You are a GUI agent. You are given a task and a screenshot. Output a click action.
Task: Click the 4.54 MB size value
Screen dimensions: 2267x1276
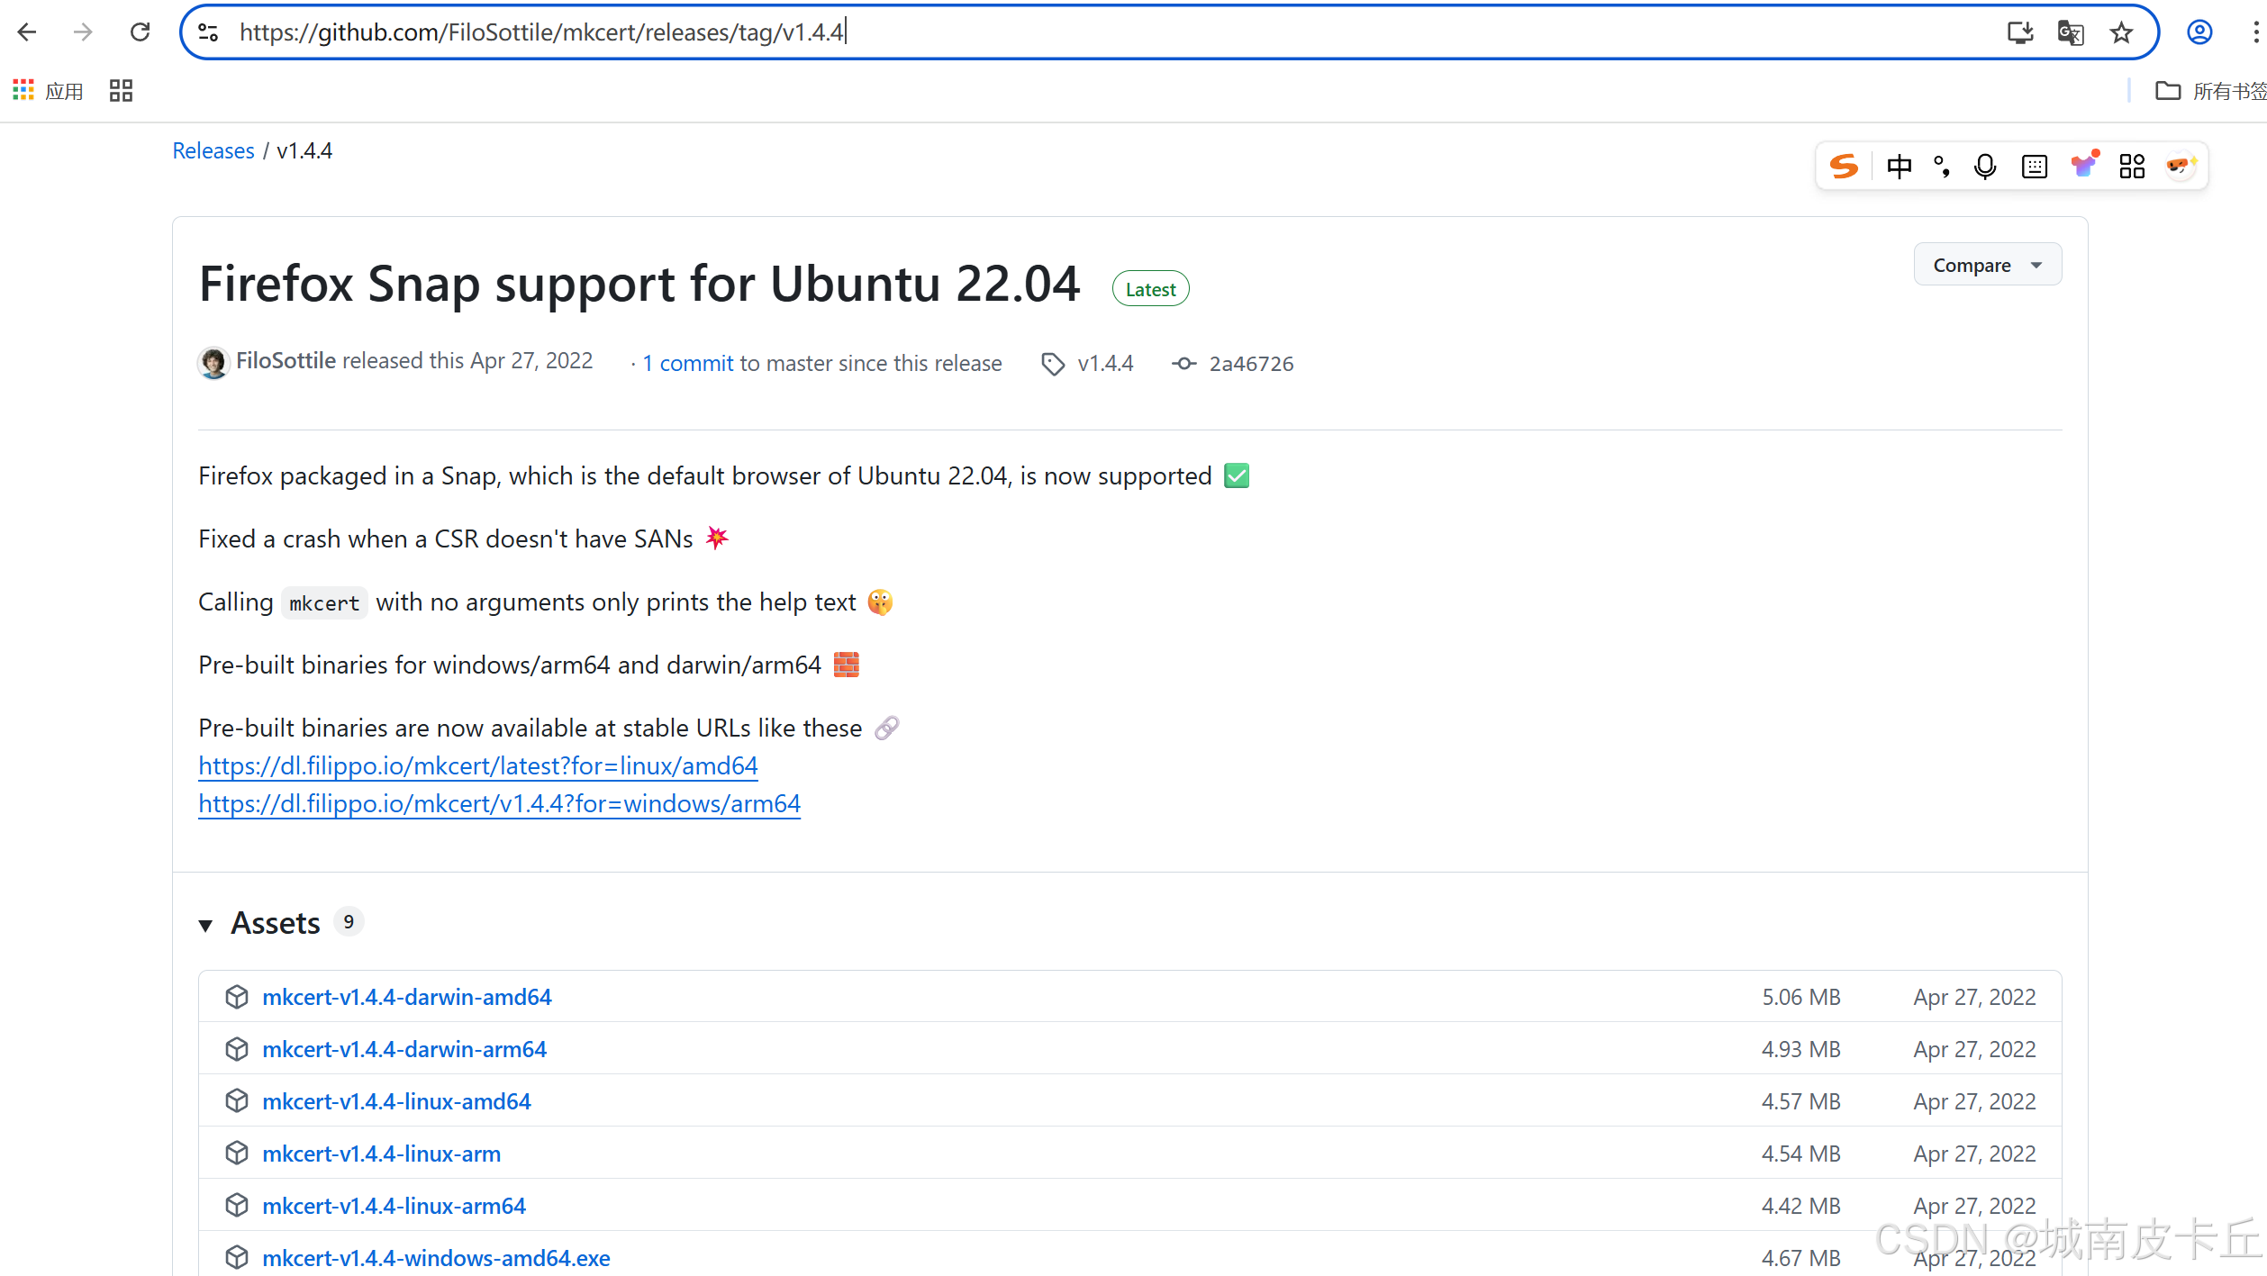pos(1801,1154)
